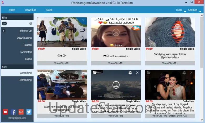Viewport: 205px width, 123px height.
Task: Remove the Collection card with X
Action: pyautogui.click(x=191, y=73)
